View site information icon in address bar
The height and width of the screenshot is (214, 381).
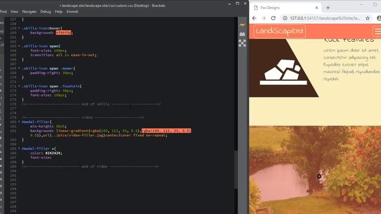[285, 18]
